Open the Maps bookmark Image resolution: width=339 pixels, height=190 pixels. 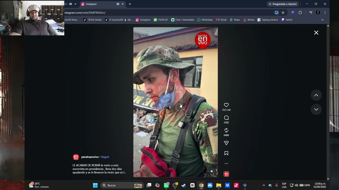click(235, 20)
